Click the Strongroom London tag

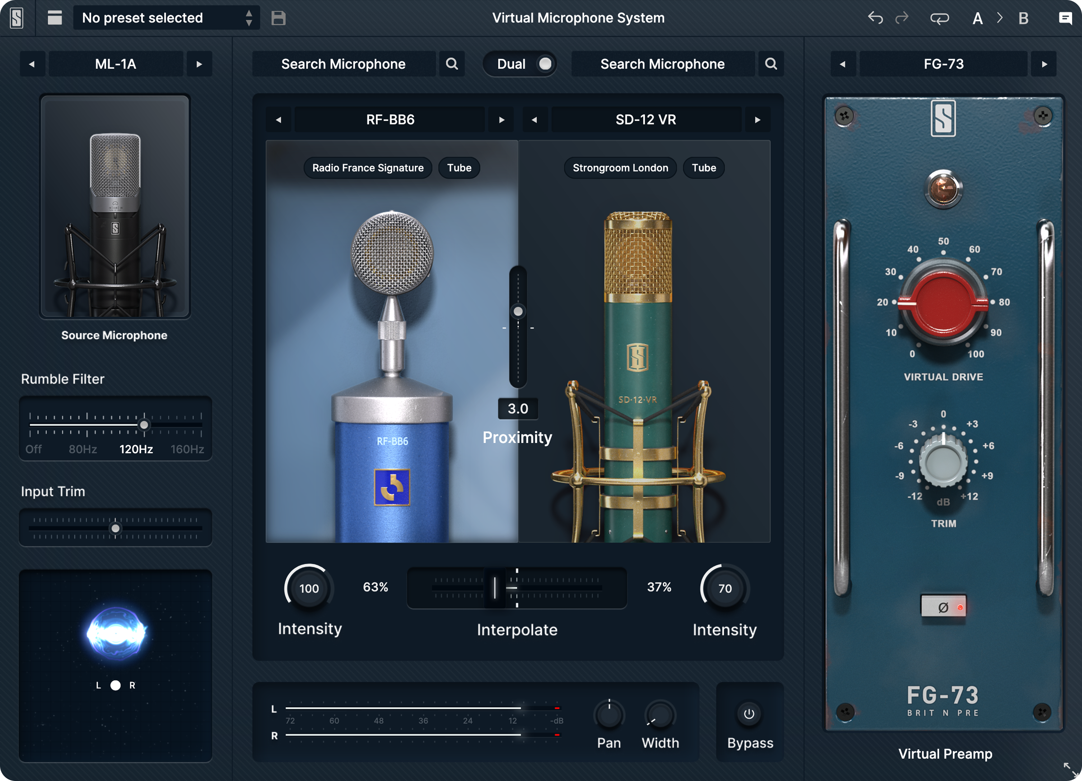point(620,168)
